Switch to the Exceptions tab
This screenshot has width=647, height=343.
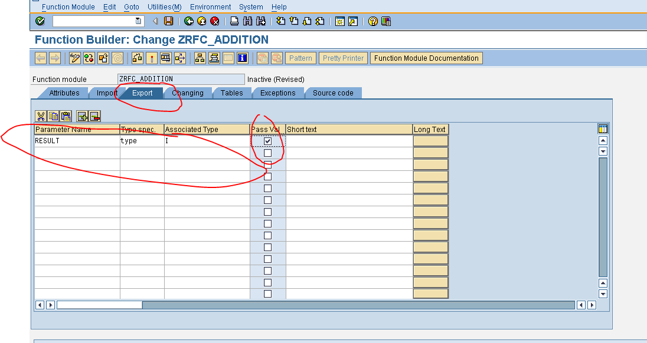pos(277,93)
